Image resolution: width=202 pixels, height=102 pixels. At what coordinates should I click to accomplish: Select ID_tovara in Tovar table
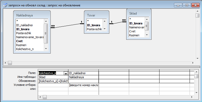93,25
